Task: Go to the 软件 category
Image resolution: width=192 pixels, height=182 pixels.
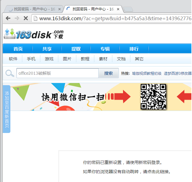Action: pyautogui.click(x=13, y=59)
